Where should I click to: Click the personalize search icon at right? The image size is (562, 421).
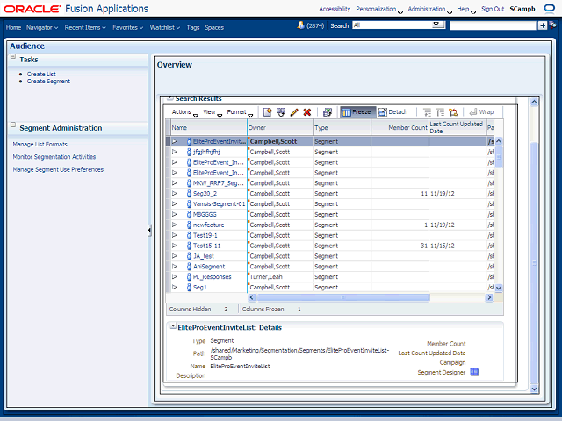pyautogui.click(x=553, y=25)
